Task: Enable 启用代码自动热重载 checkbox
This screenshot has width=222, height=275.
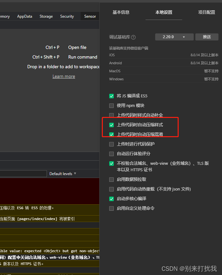Action: (111, 189)
